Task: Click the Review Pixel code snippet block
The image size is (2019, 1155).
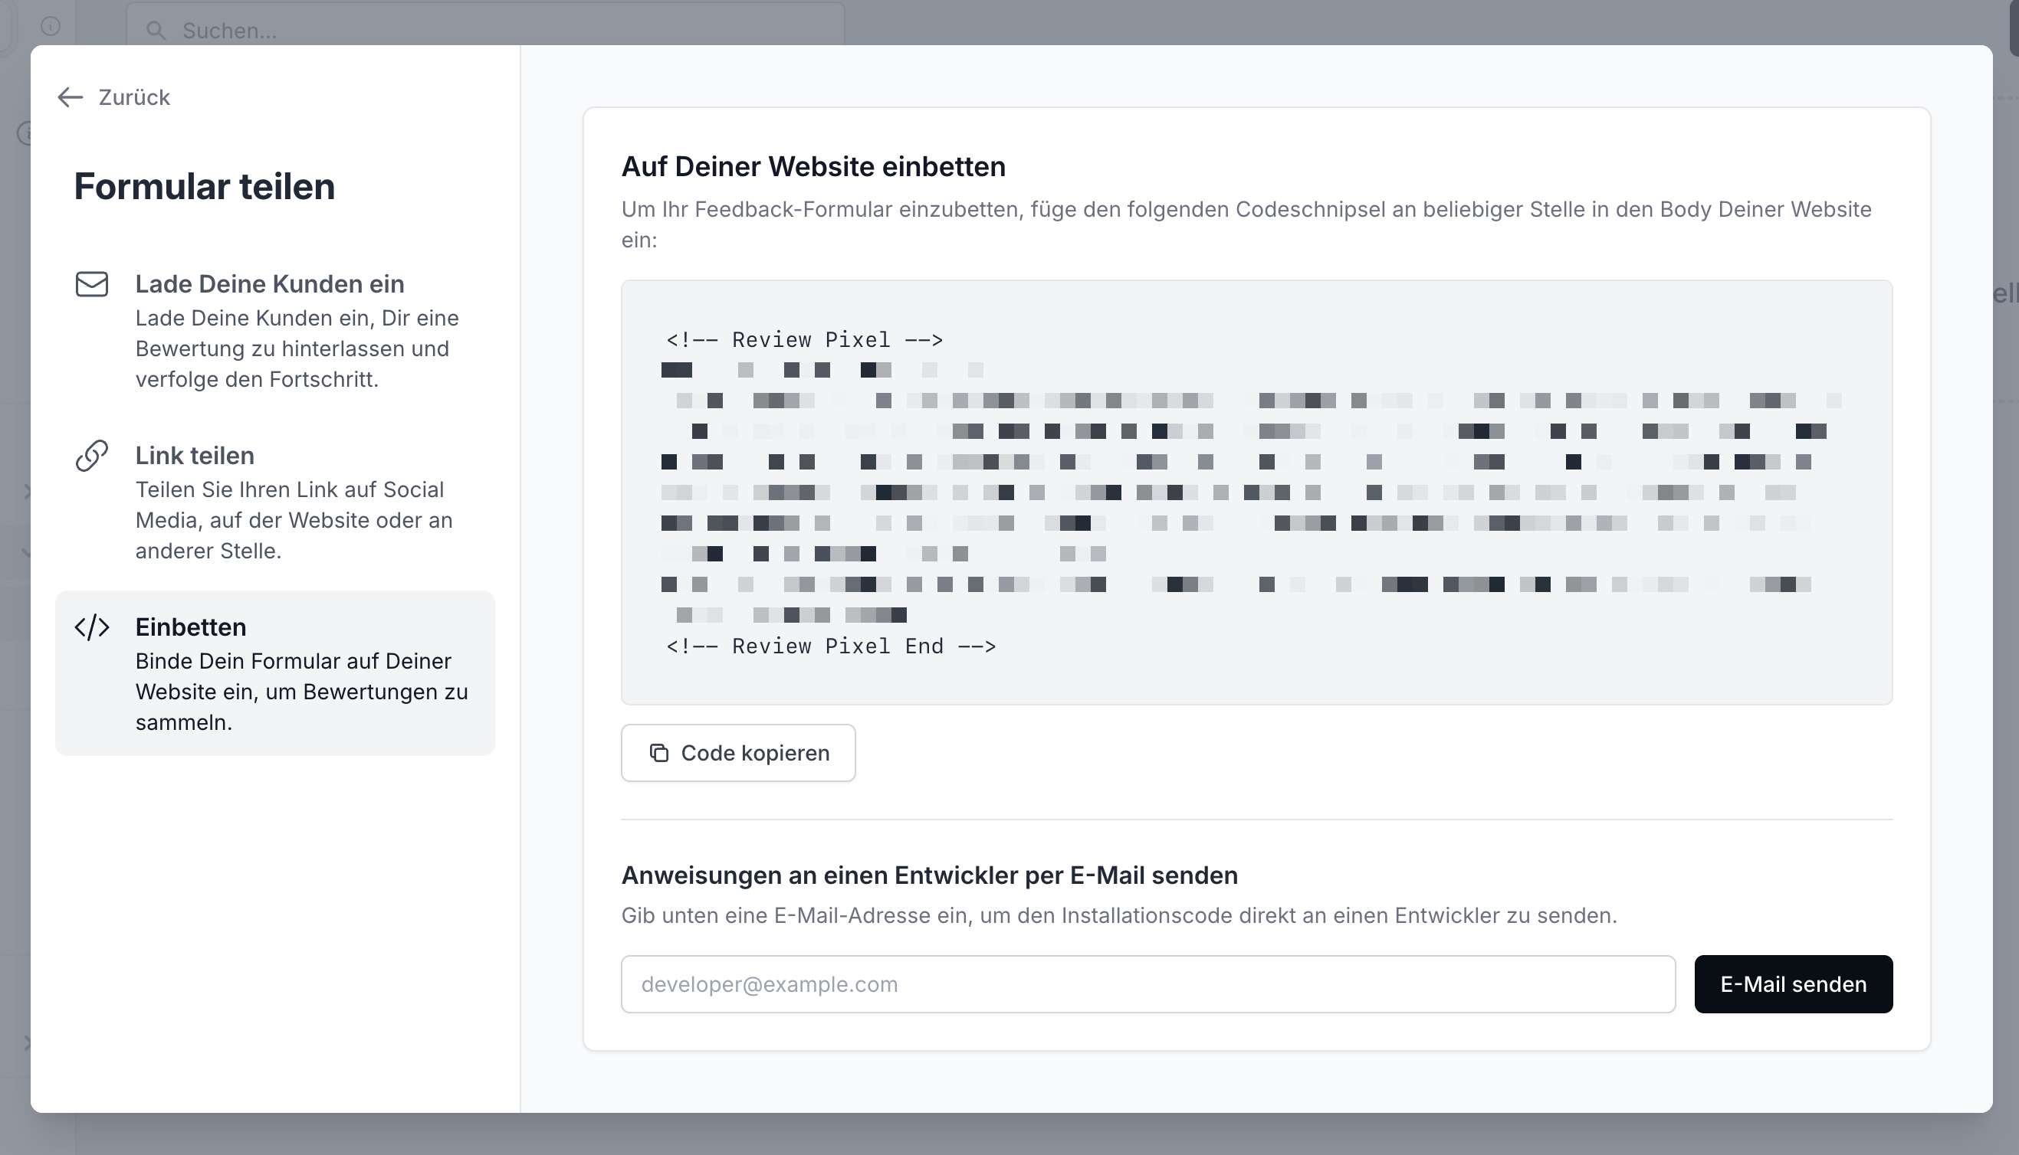Action: (x=1256, y=492)
